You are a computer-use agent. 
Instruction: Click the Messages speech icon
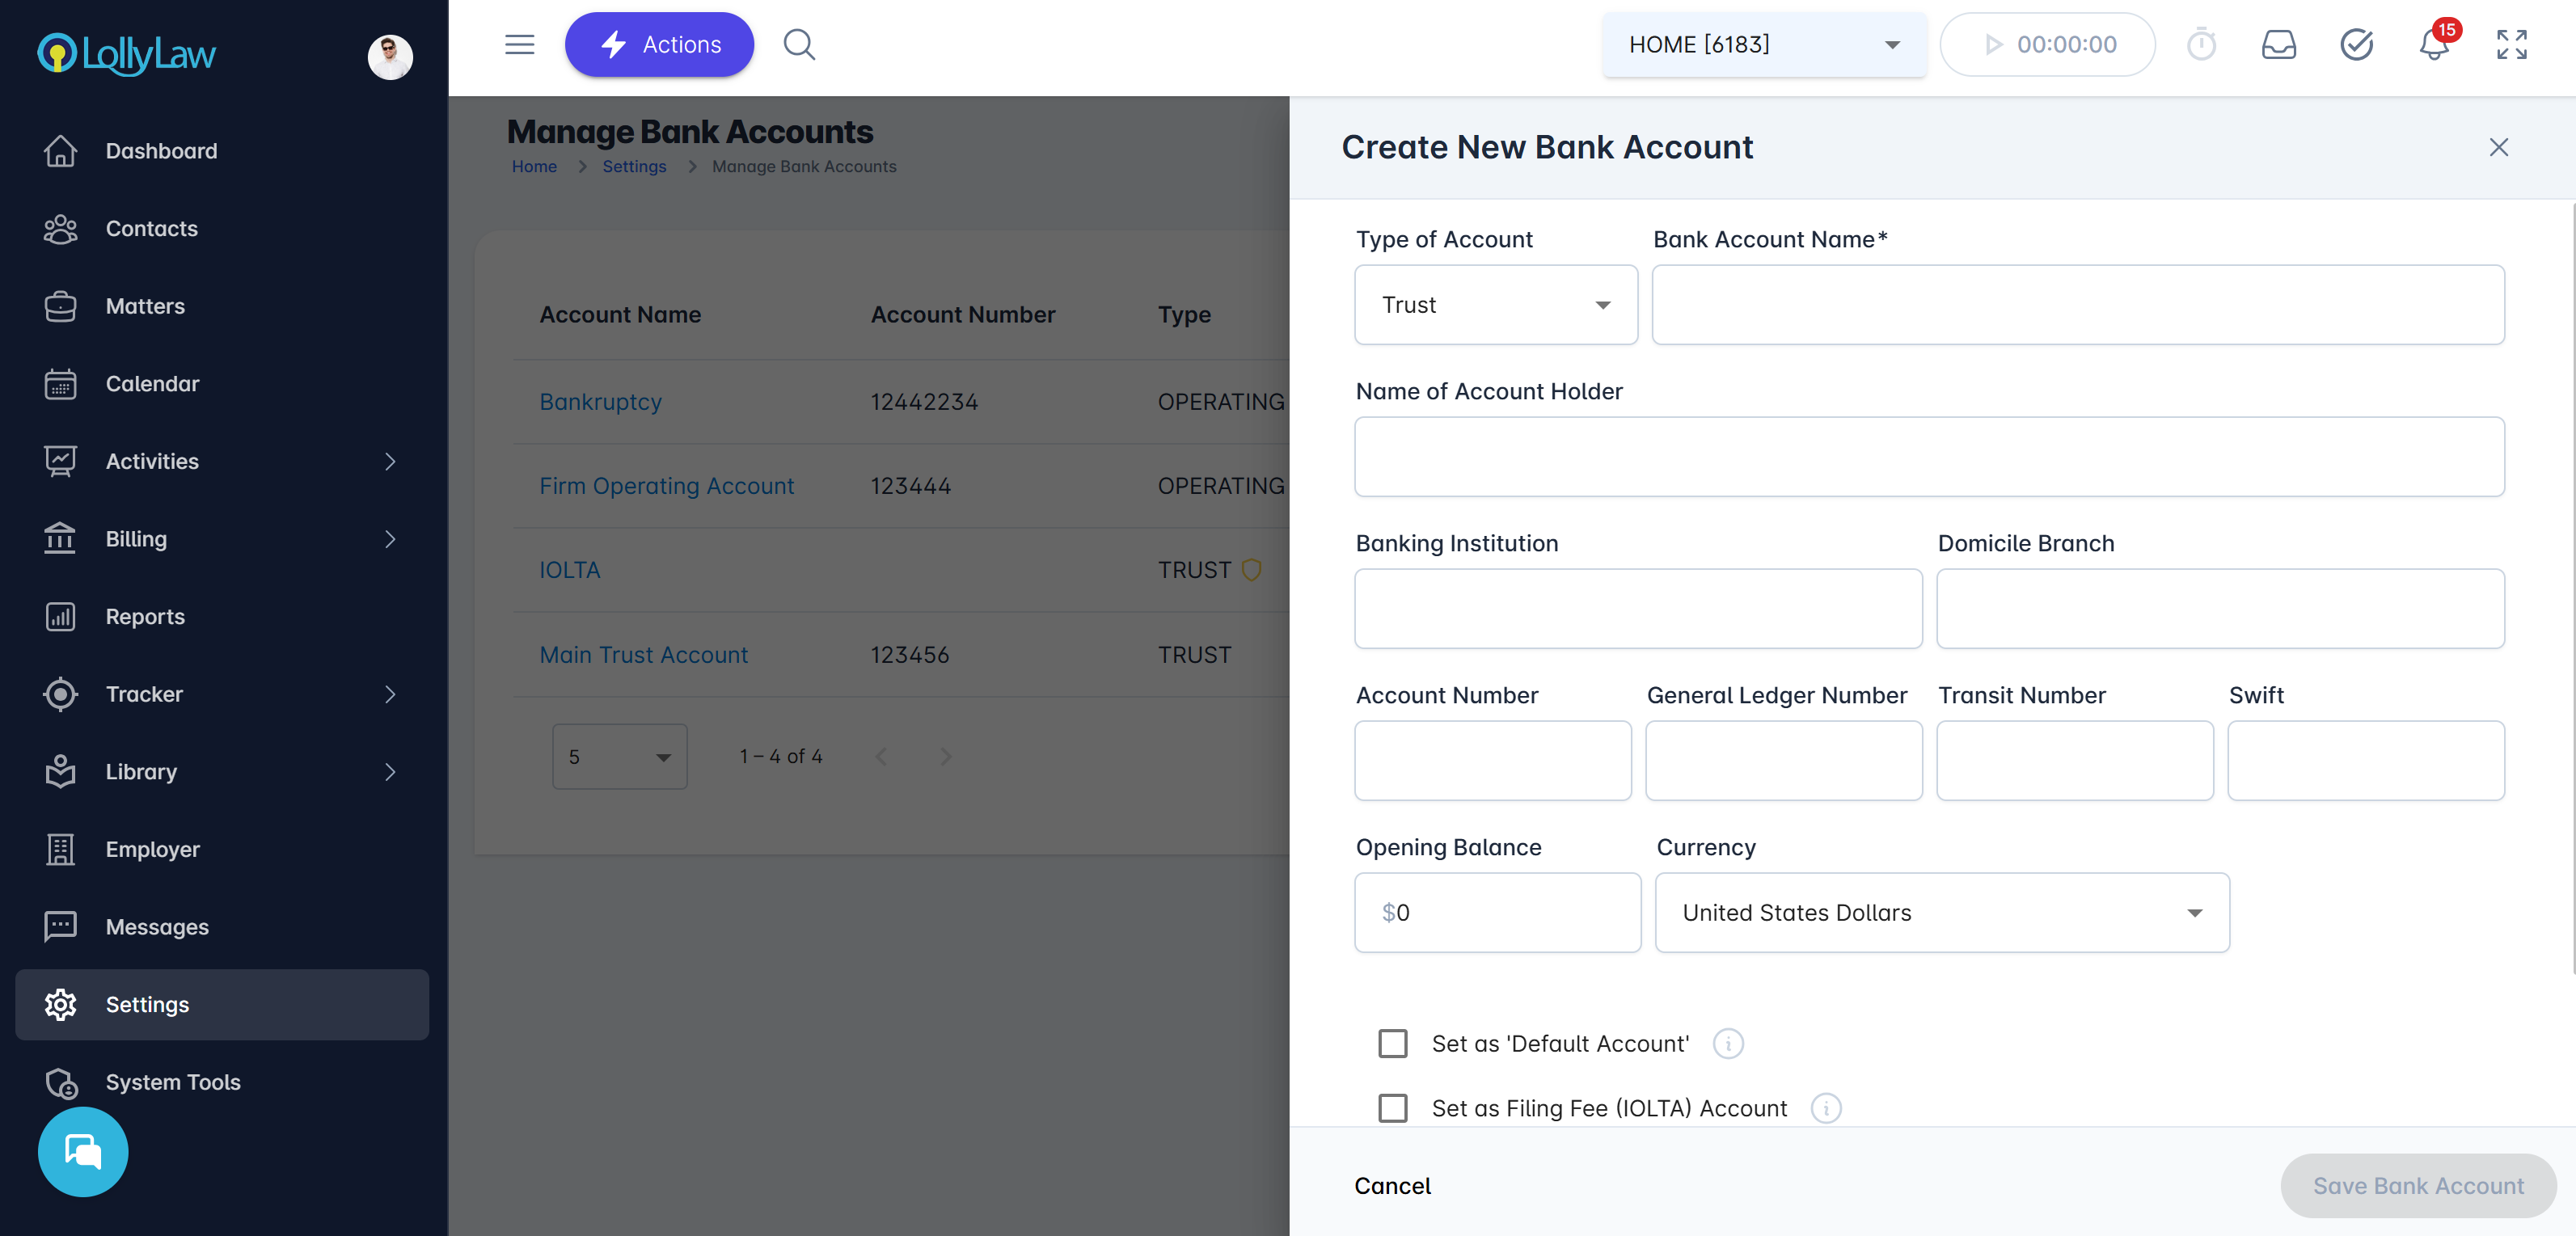[x=60, y=927]
